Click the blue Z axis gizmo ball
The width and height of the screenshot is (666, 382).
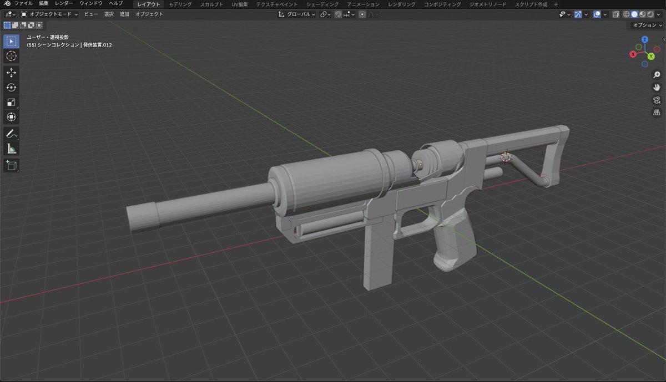pos(644,40)
